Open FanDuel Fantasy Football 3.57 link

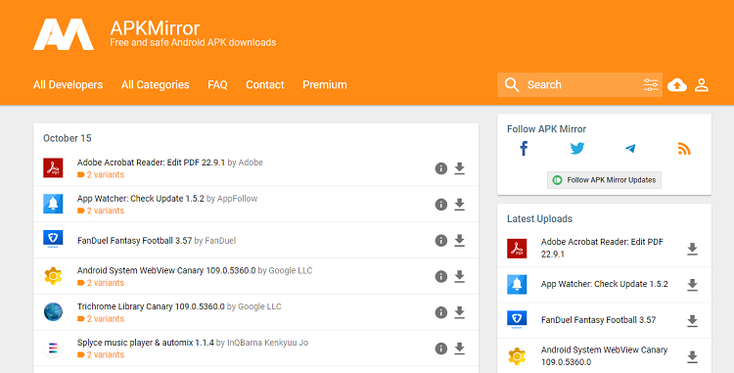click(x=134, y=241)
